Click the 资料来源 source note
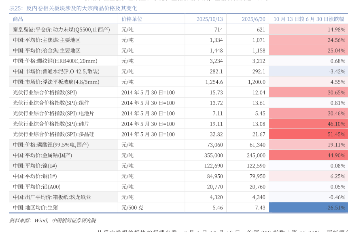 click(53, 220)
